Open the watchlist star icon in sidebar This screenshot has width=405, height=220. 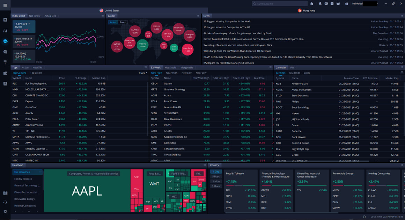tap(5, 20)
